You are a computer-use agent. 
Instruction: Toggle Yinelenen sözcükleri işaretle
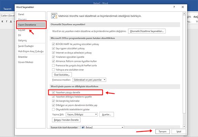click(53, 57)
